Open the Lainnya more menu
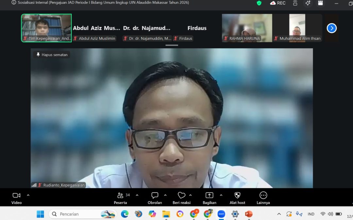This screenshot has width=353, height=220. click(x=263, y=198)
